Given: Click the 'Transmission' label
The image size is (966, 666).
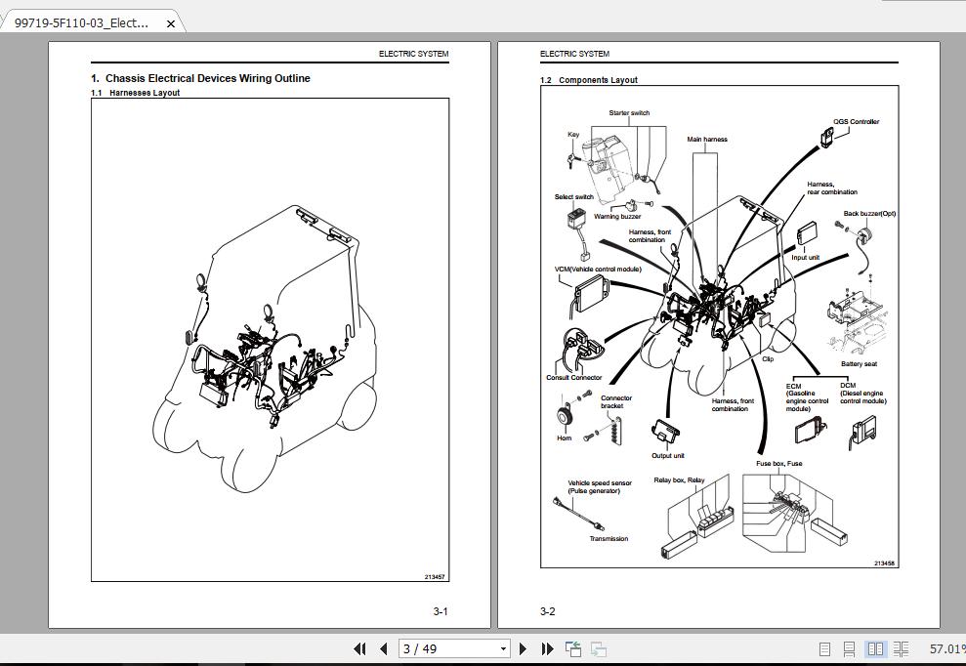Looking at the screenshot, I should (609, 538).
